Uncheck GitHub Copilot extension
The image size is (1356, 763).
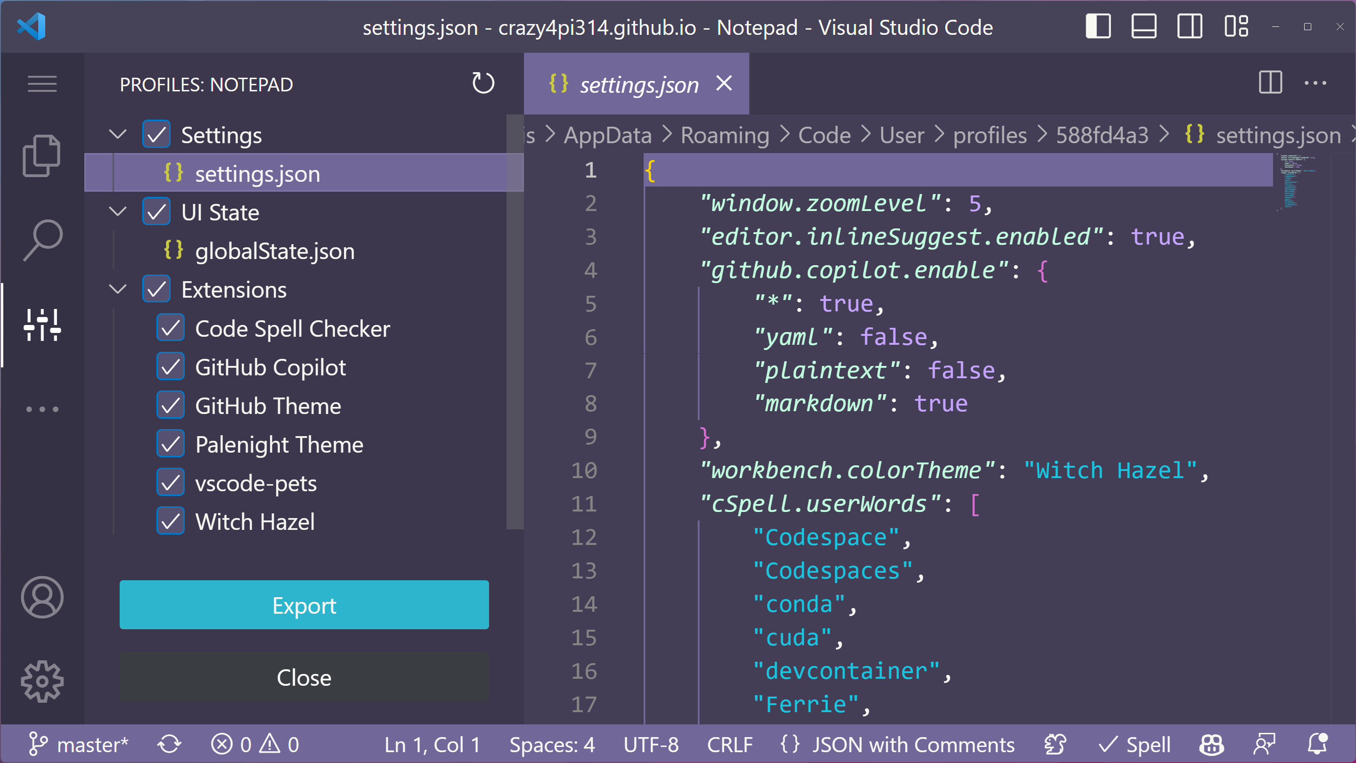pyautogui.click(x=171, y=367)
